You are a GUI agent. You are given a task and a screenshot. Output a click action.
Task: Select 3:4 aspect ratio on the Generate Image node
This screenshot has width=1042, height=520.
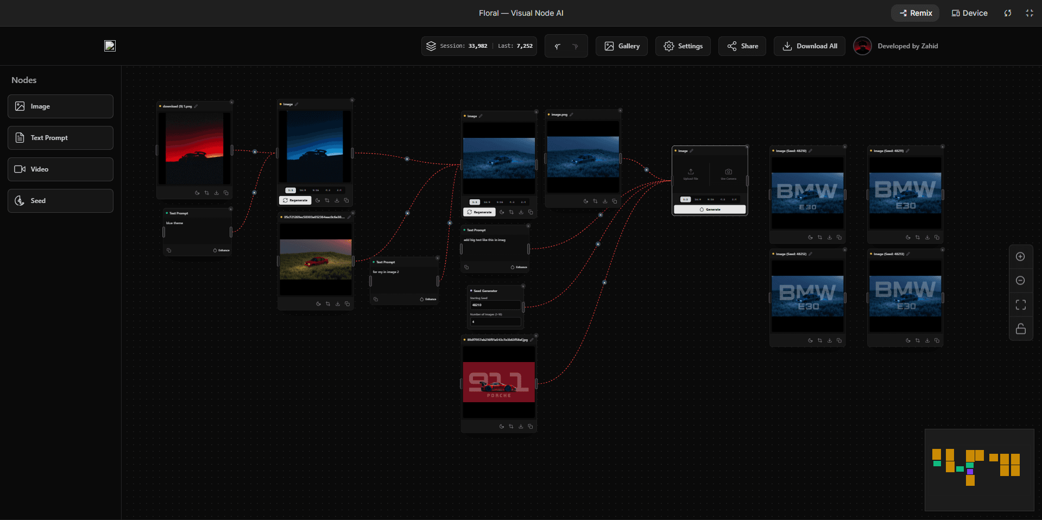[x=734, y=199]
